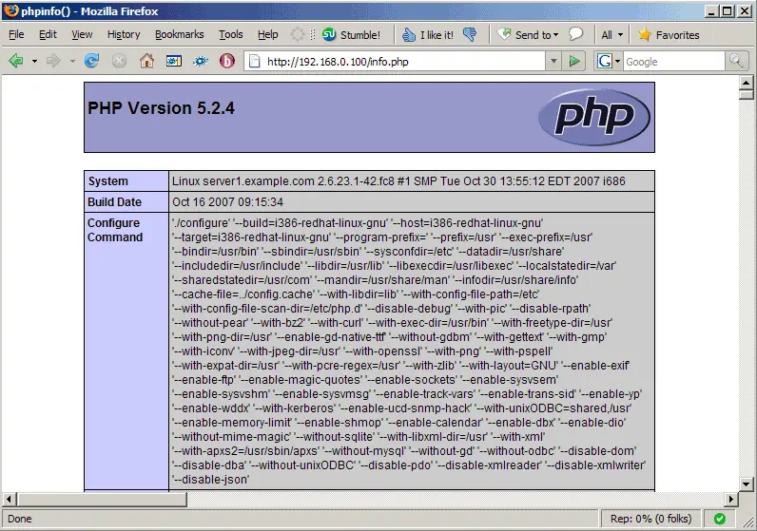Open the Bookmarks menu
757x531 pixels.
179,35
